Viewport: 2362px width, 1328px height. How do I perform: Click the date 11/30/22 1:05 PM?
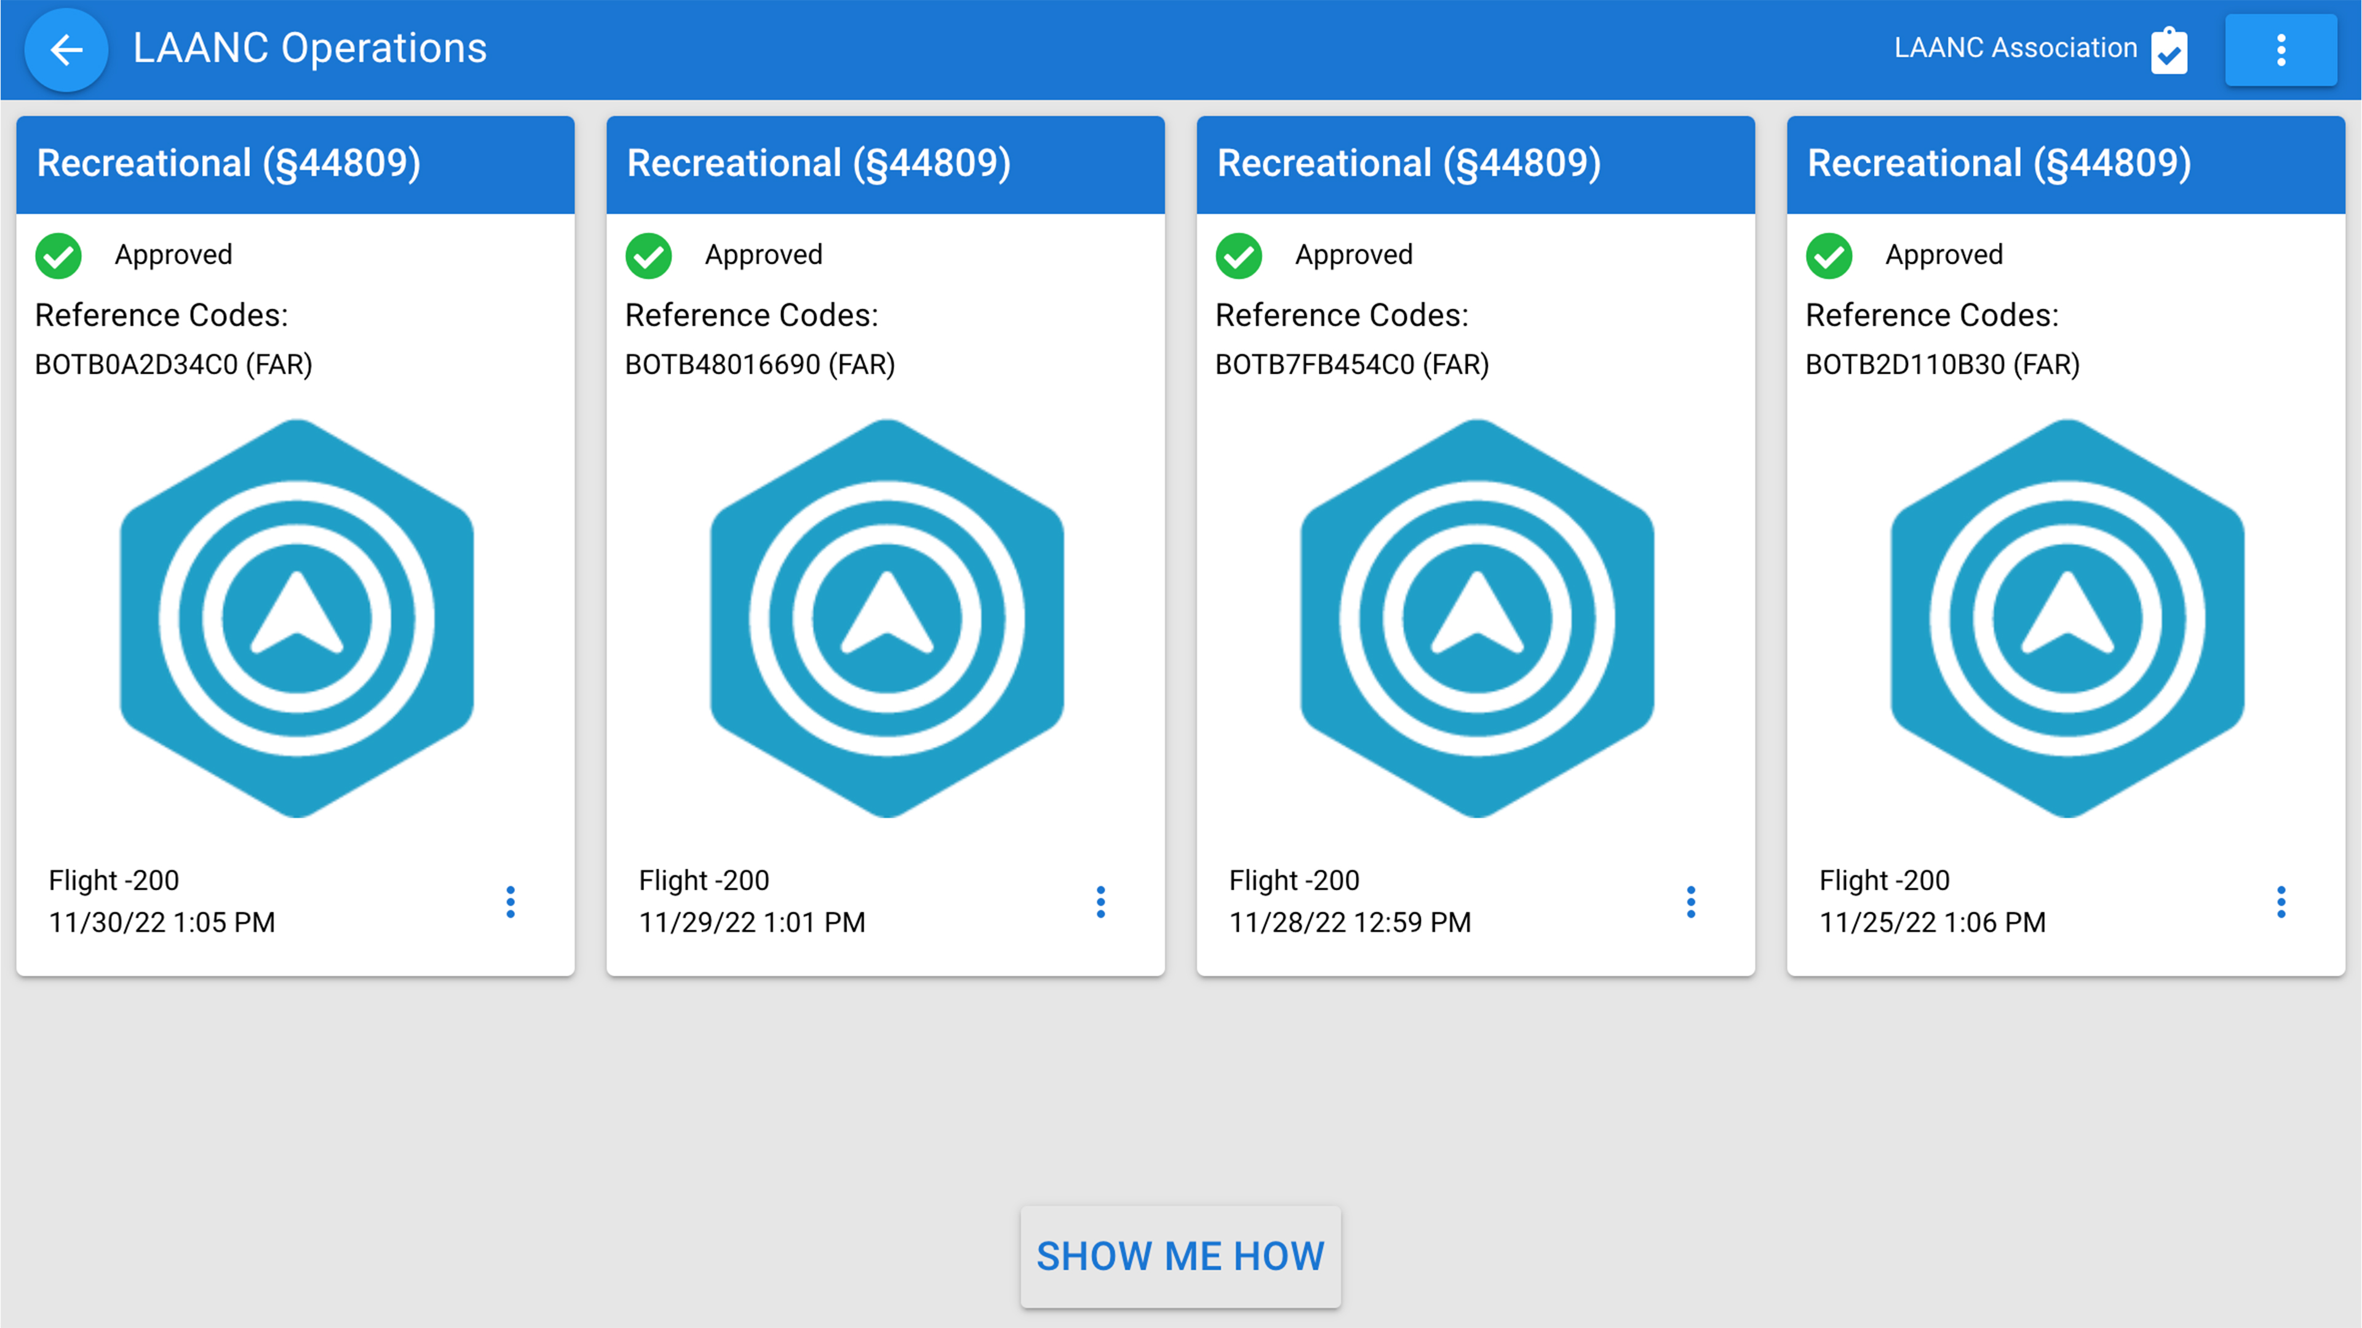162,922
